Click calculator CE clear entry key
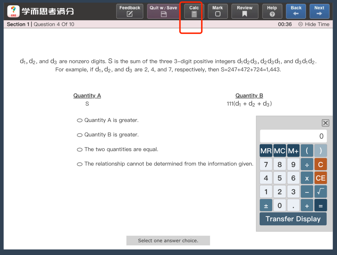Screen dimensions: 337x255 (321, 178)
